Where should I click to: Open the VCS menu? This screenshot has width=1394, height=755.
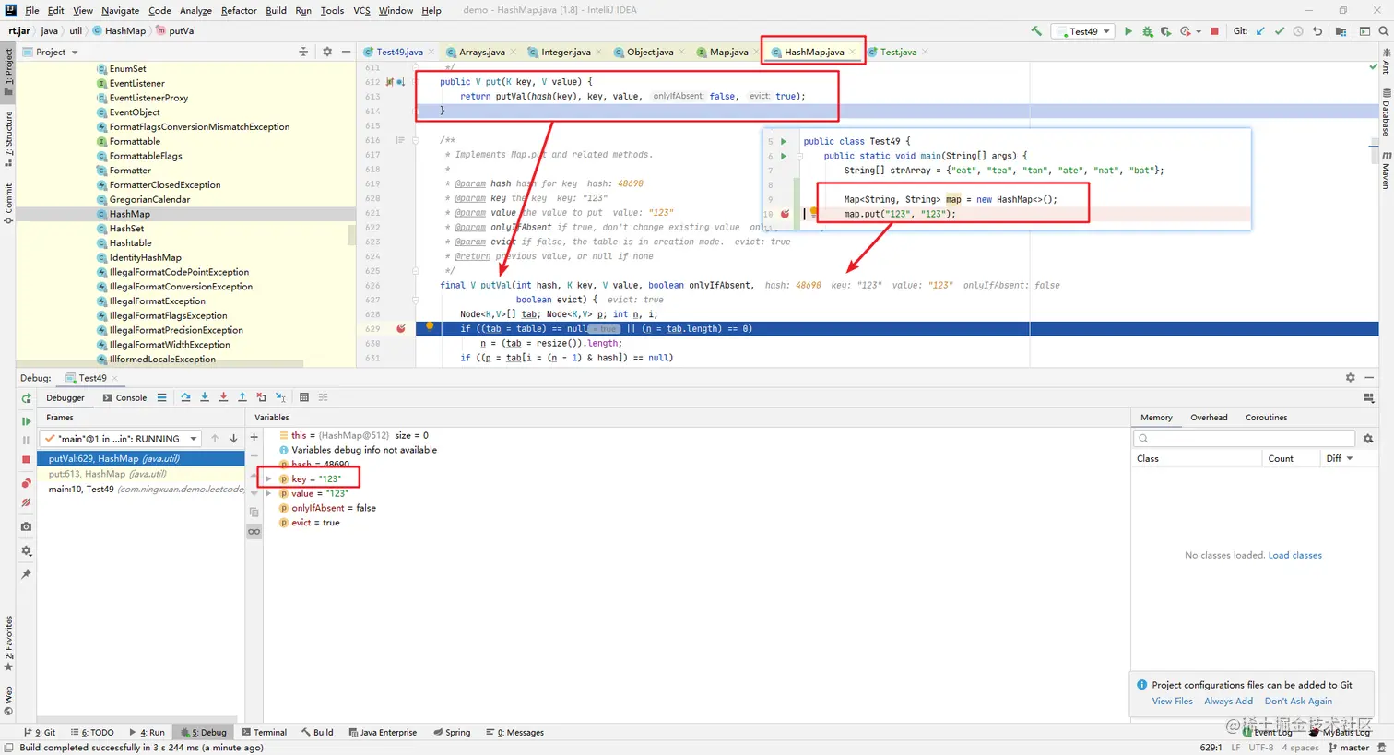(x=361, y=10)
